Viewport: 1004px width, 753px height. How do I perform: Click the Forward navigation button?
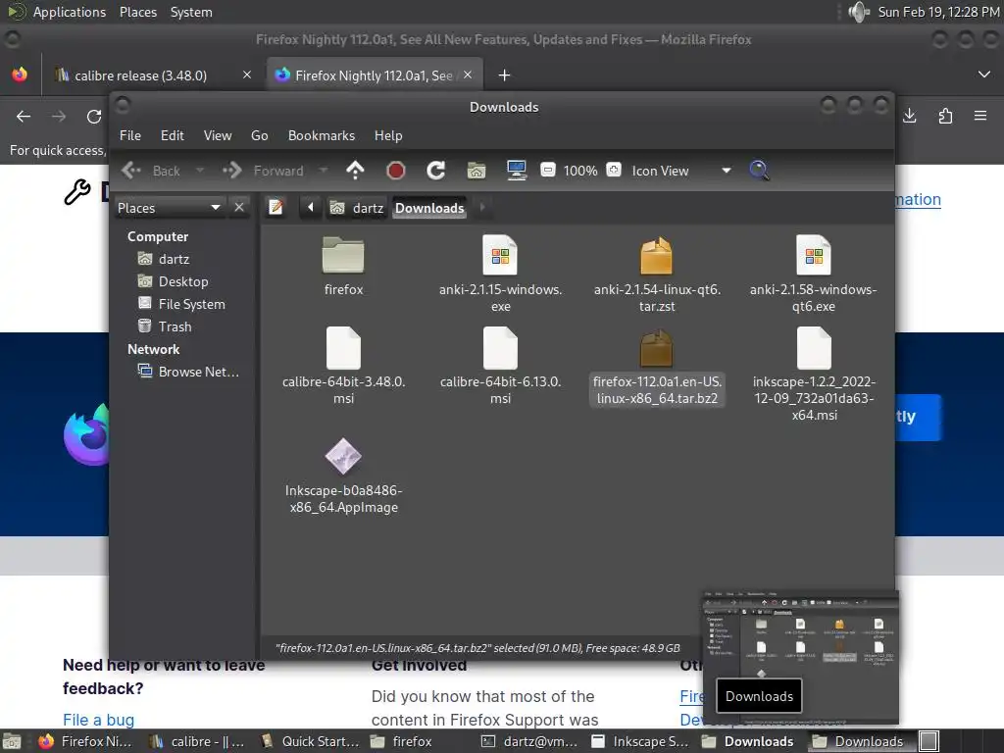[263, 171]
